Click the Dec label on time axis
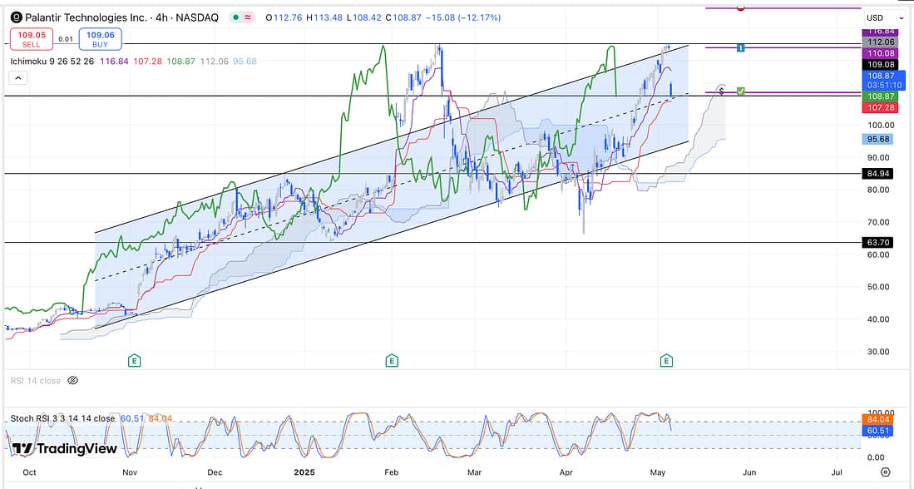The width and height of the screenshot is (914, 489). (215, 472)
